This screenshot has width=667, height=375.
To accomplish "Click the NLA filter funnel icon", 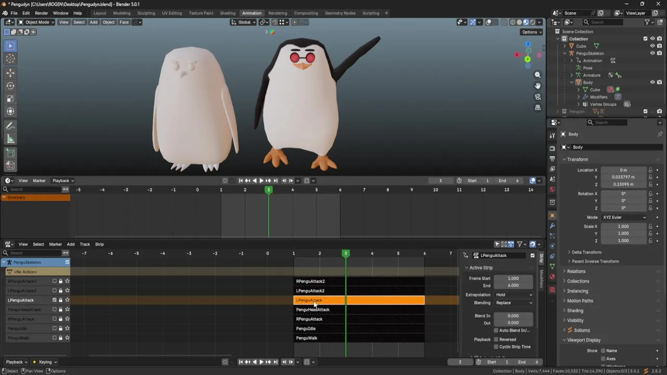I will (520, 244).
